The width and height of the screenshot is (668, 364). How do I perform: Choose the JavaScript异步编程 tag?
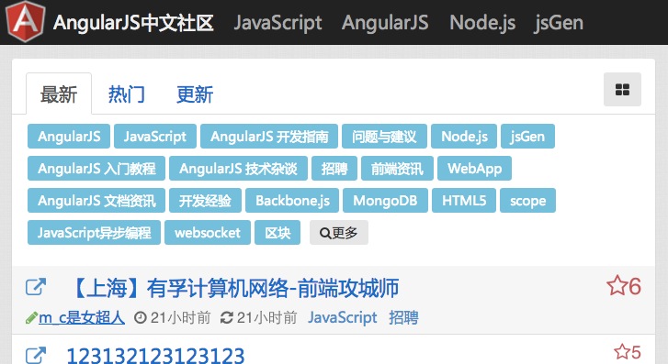[94, 233]
